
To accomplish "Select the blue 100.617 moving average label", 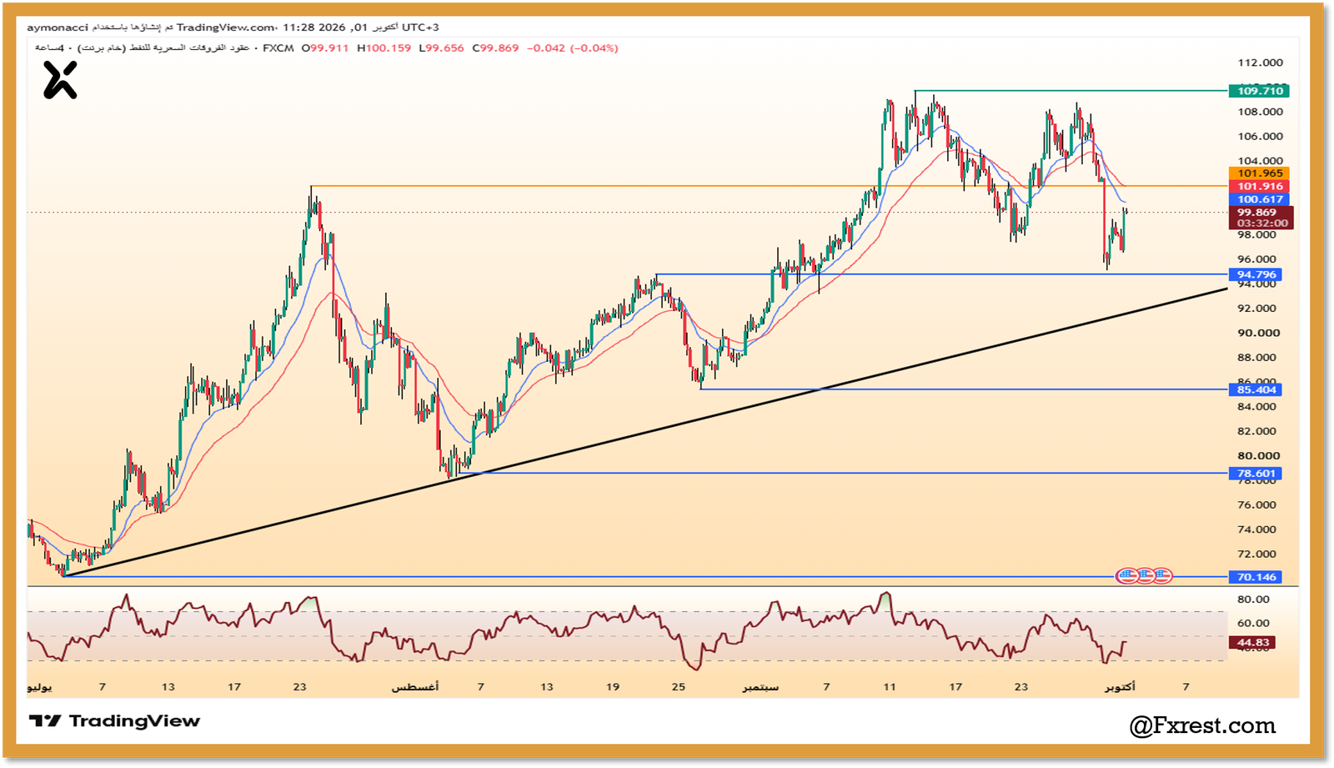I will pyautogui.click(x=1259, y=199).
